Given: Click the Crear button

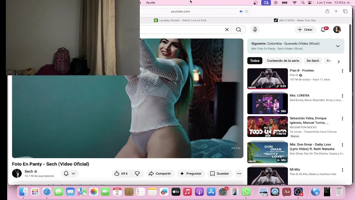Looking at the screenshot, I should tap(305, 29).
